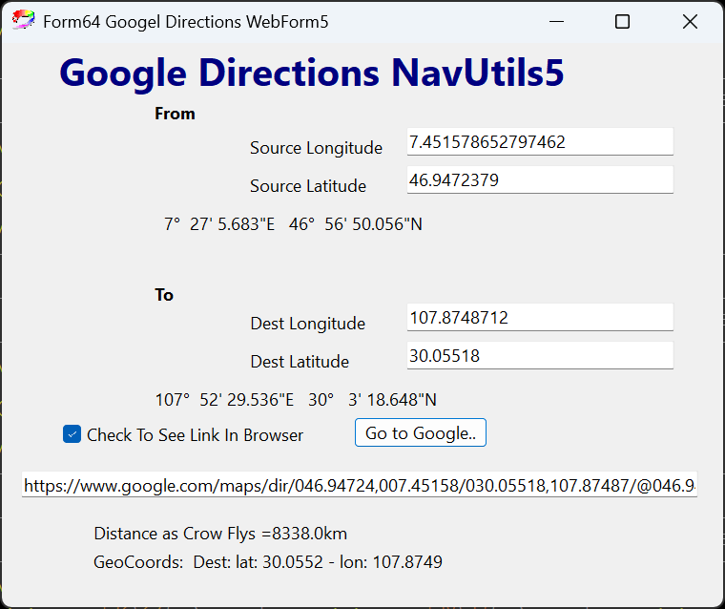This screenshot has width=725, height=609.
Task: Click the Source Latitude label text
Action: coord(307,186)
